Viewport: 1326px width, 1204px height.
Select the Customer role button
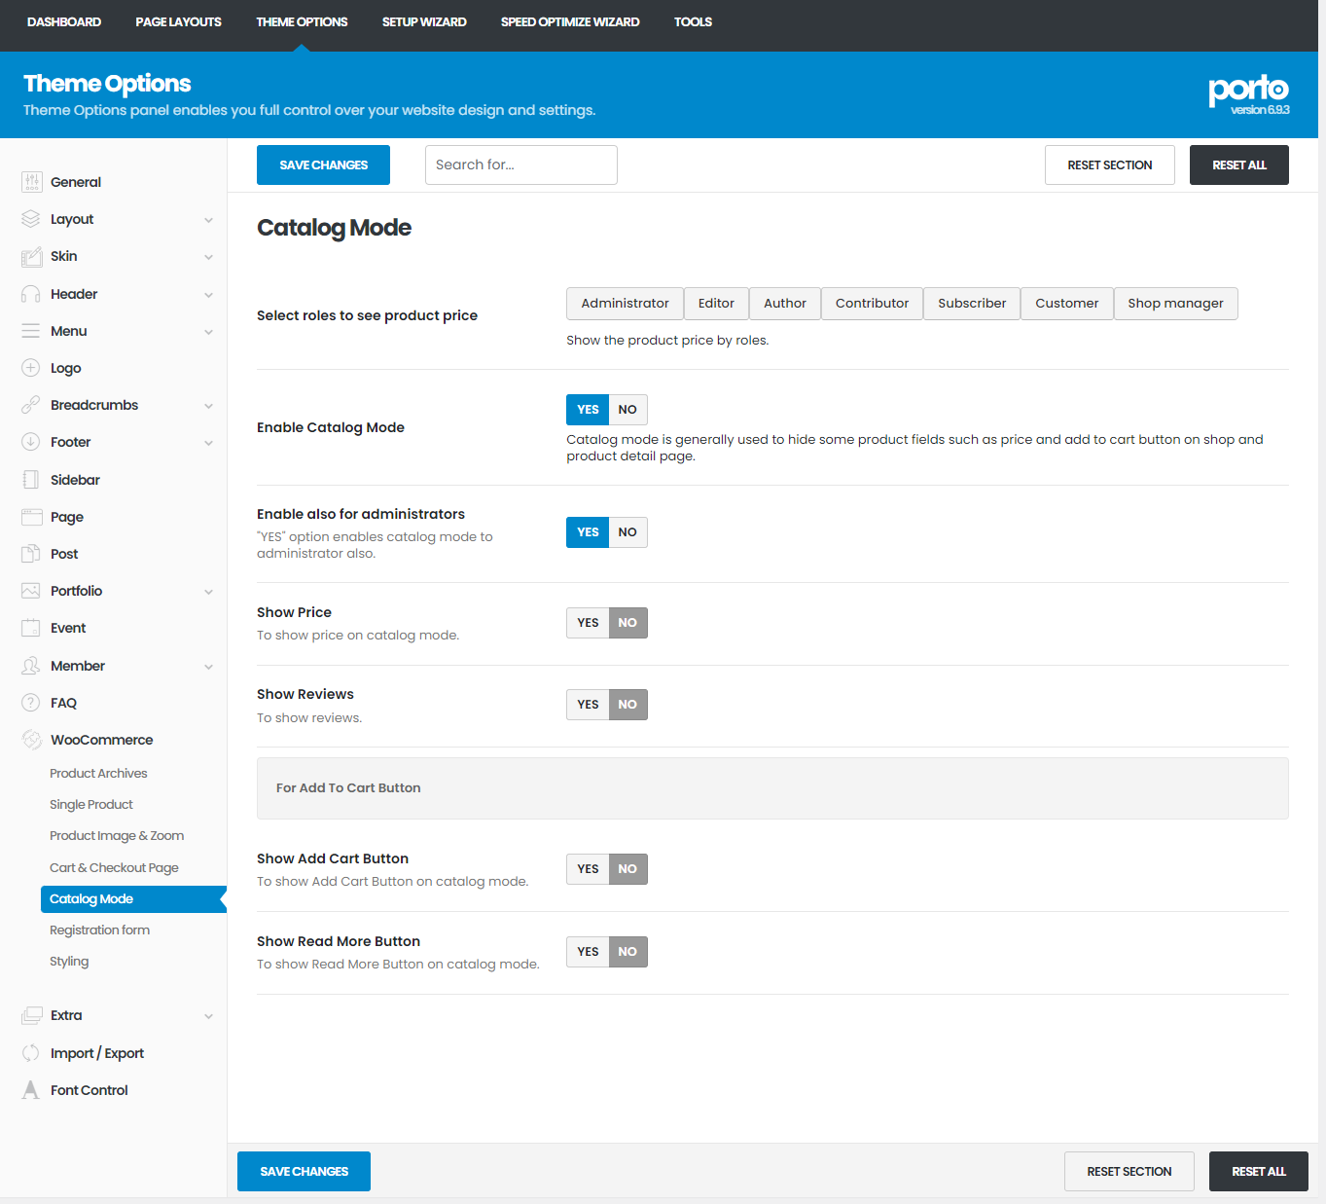click(1066, 304)
